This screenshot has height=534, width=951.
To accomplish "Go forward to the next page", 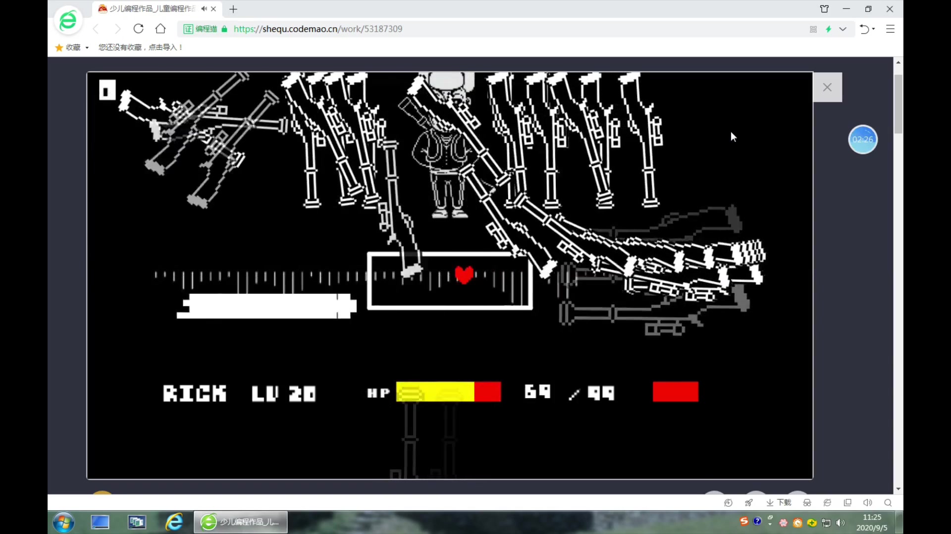I will pyautogui.click(x=117, y=29).
